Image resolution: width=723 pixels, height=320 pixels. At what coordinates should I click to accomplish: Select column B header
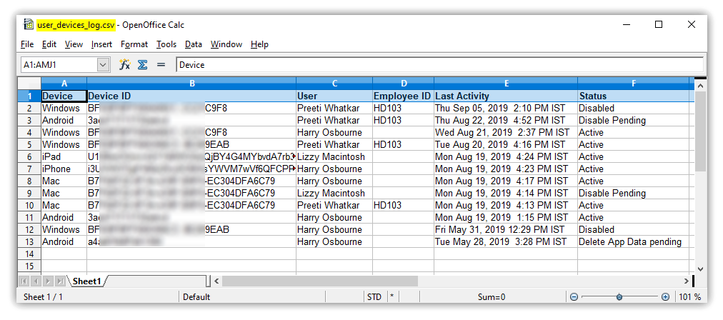coord(191,84)
